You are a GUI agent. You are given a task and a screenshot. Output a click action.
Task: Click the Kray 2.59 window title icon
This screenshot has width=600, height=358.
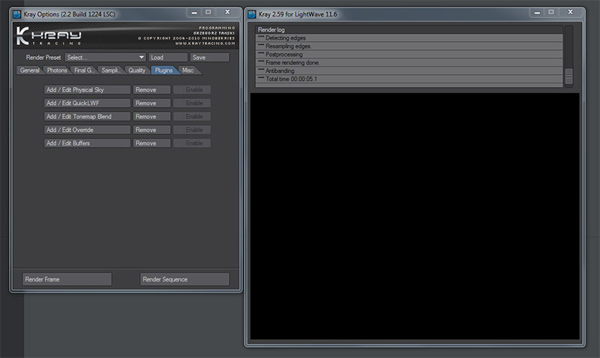tap(253, 13)
